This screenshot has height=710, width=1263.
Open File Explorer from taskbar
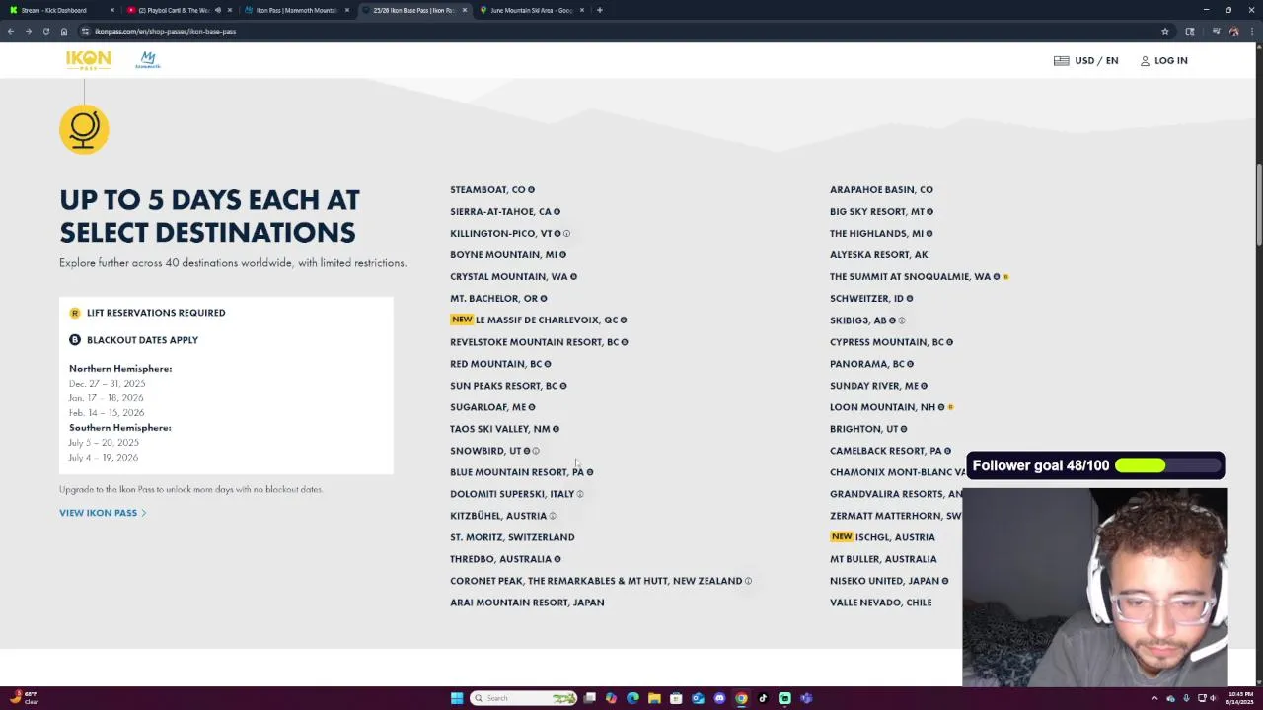click(654, 698)
